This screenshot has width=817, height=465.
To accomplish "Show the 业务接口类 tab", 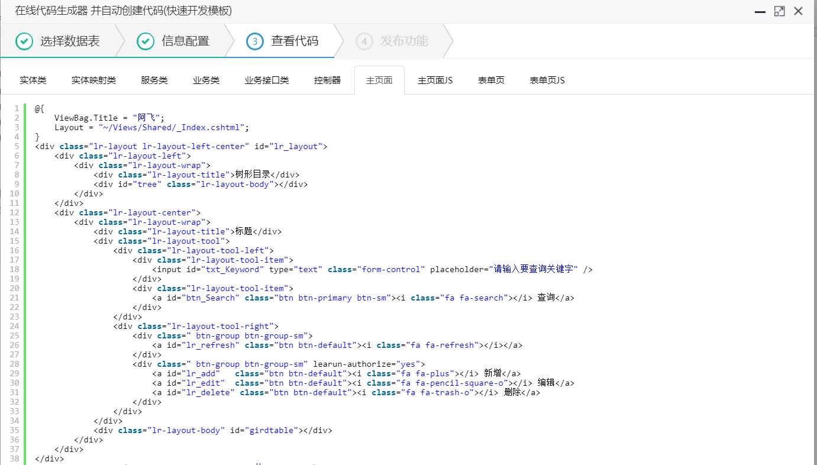I will (267, 80).
